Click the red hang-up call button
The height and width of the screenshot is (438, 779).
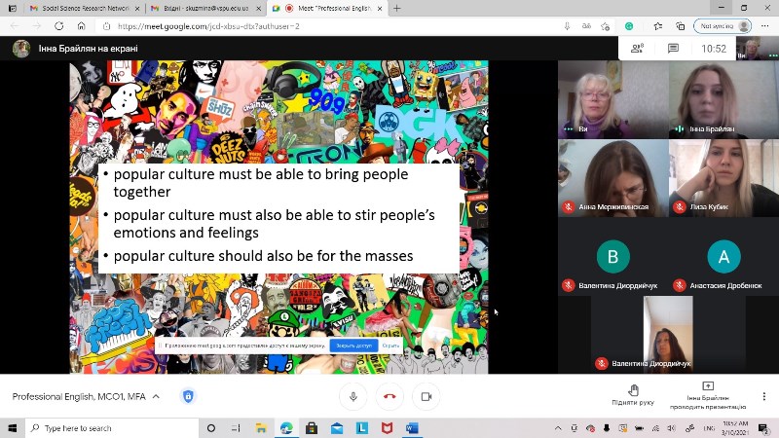tap(389, 396)
